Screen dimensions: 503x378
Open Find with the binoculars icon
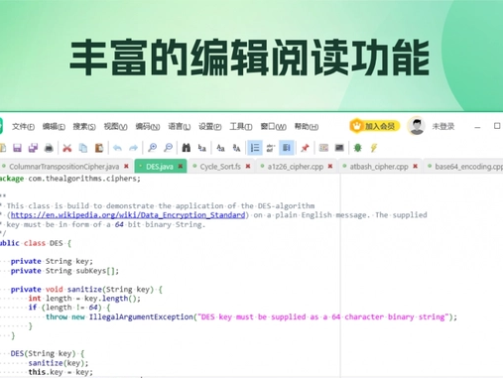click(x=187, y=148)
